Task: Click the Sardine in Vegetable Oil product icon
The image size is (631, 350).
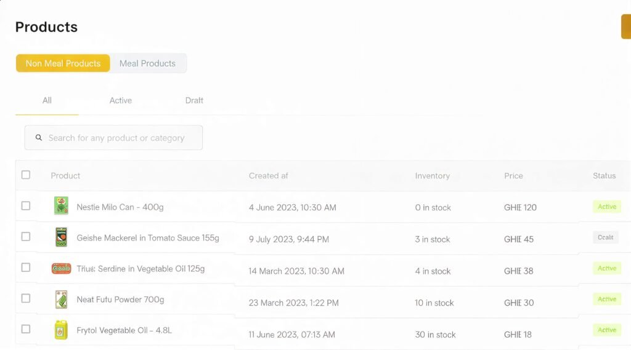Action: [61, 268]
